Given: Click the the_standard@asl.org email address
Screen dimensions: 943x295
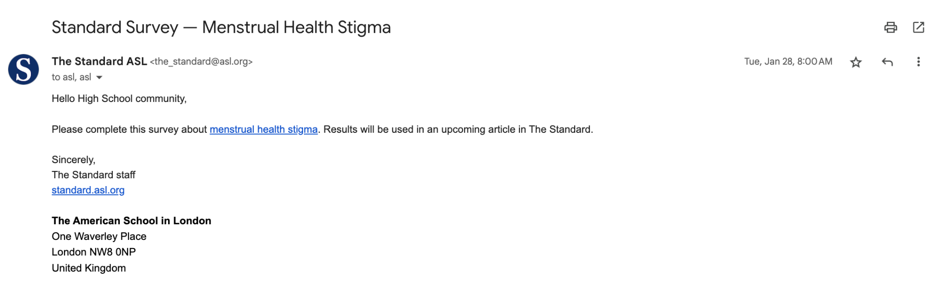Looking at the screenshot, I should pyautogui.click(x=201, y=62).
